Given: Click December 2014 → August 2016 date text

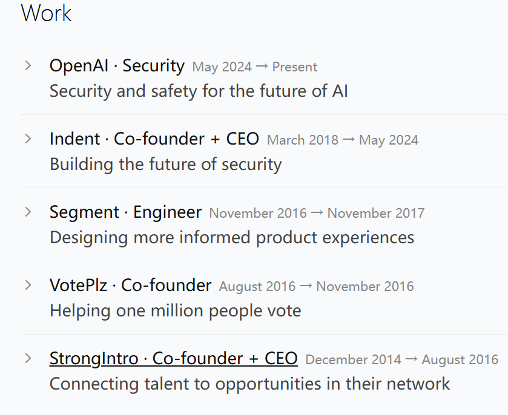Looking at the screenshot, I should pyautogui.click(x=401, y=359).
